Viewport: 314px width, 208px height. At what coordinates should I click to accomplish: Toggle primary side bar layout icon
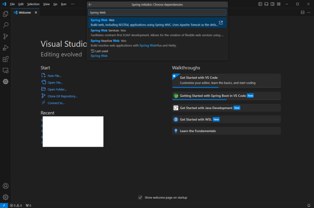click(260, 4)
